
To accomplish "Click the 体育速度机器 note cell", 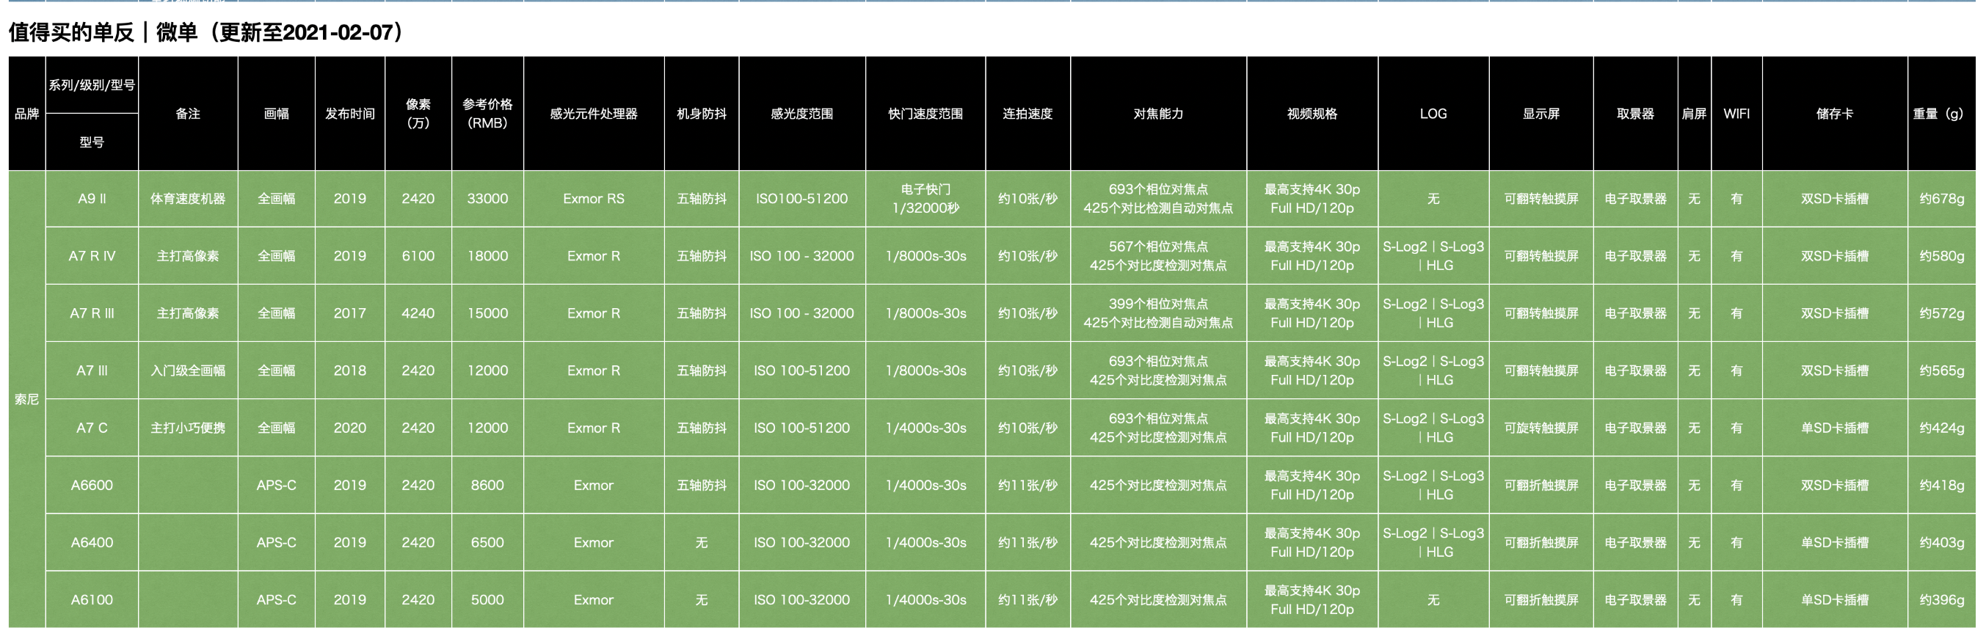I will click(188, 199).
